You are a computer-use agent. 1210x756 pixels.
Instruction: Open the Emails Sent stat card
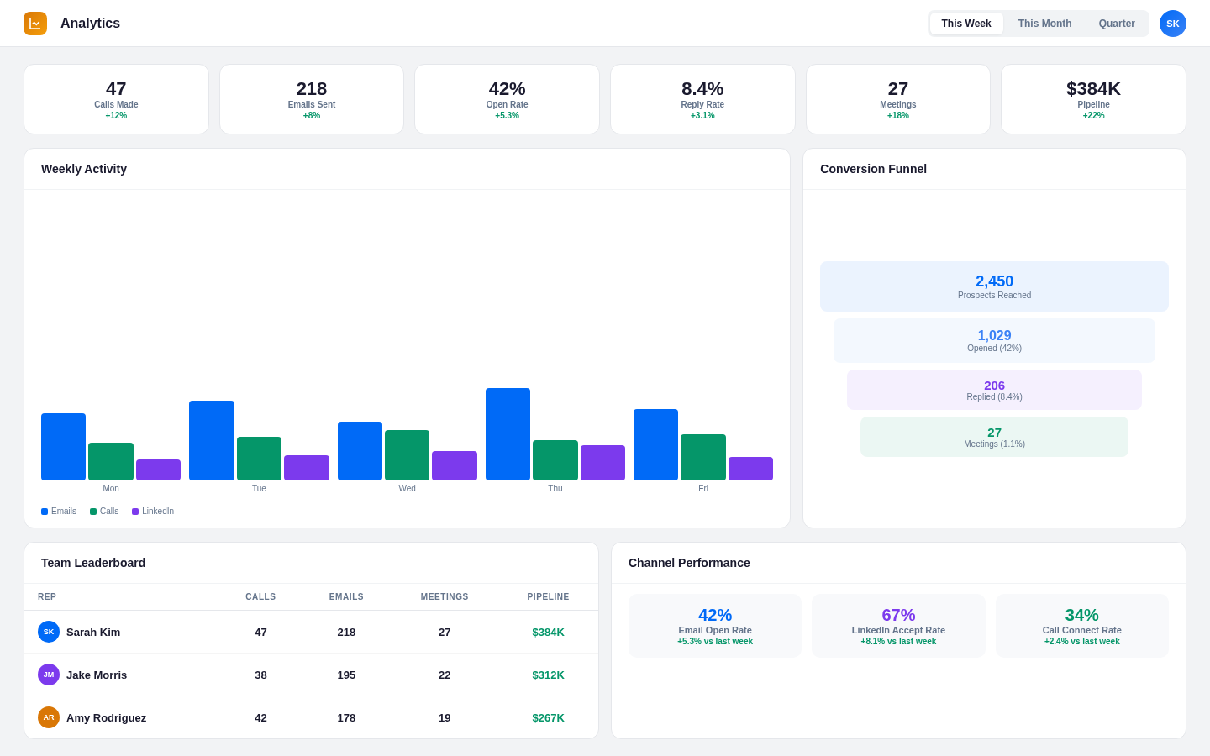click(312, 99)
